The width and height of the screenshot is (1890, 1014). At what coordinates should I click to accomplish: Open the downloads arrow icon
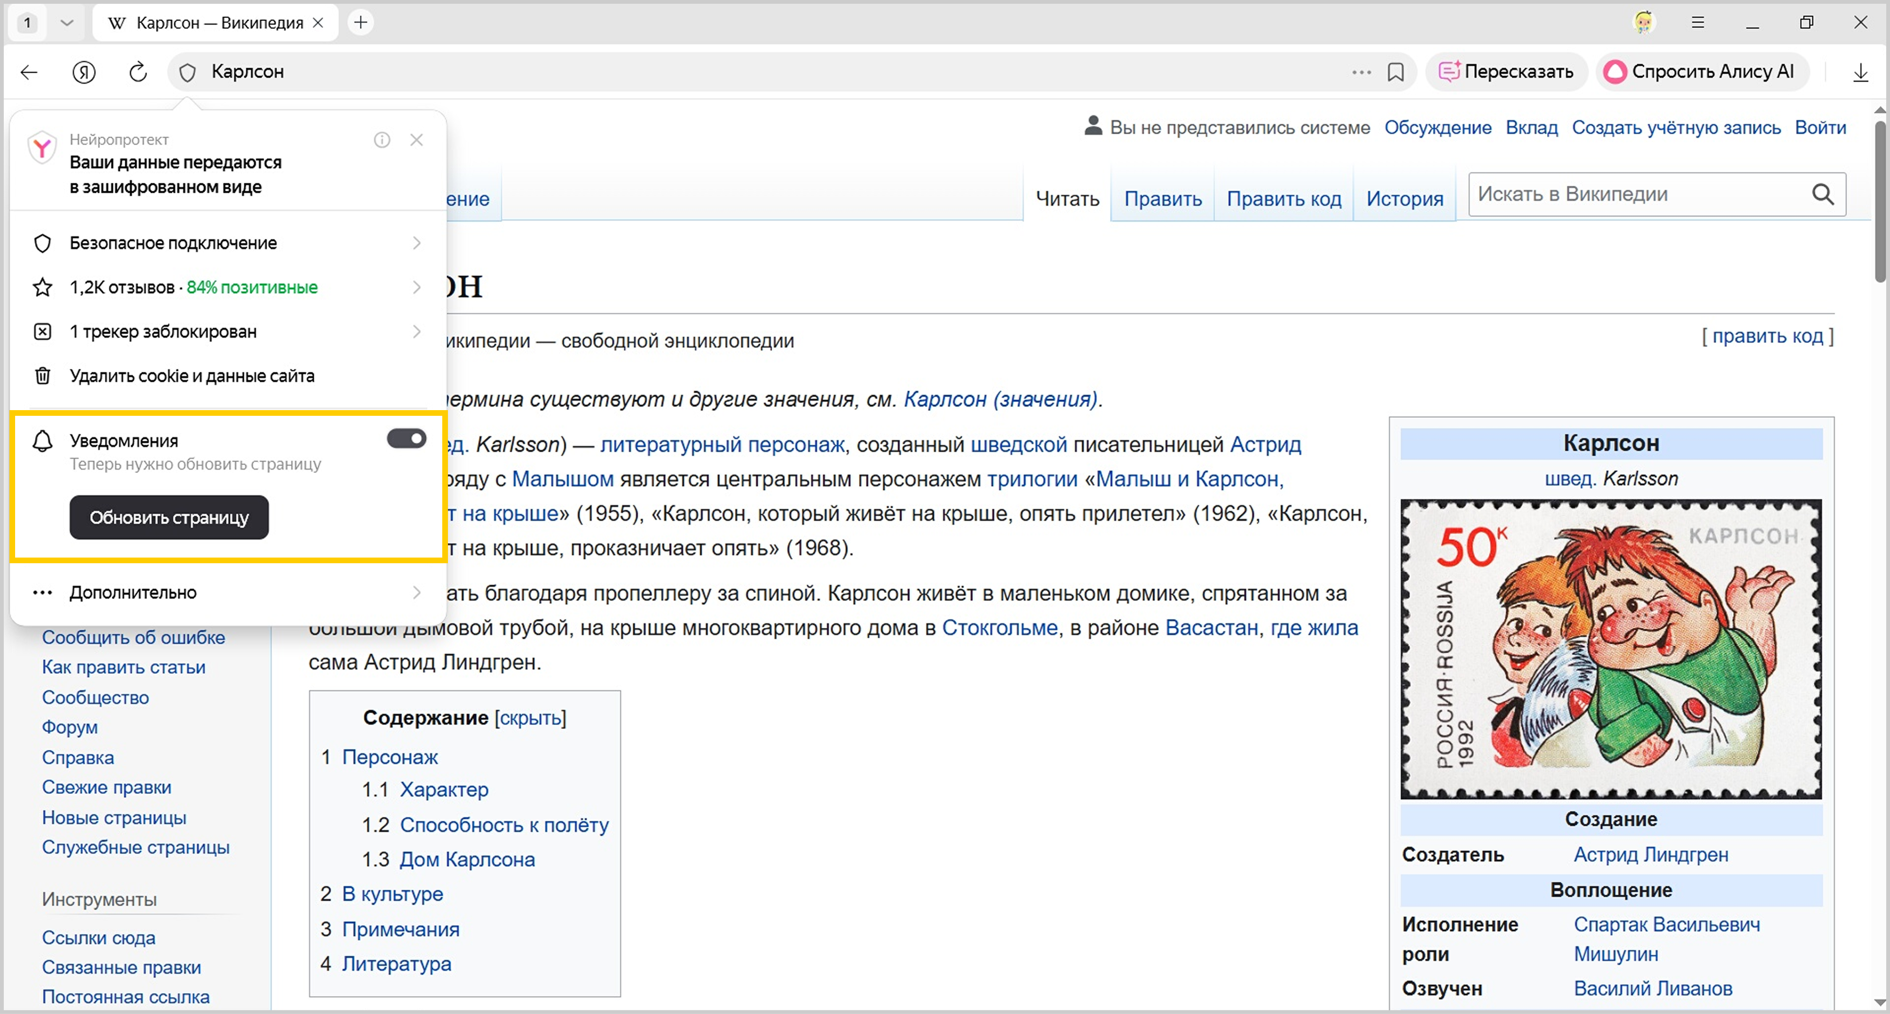click(1860, 72)
